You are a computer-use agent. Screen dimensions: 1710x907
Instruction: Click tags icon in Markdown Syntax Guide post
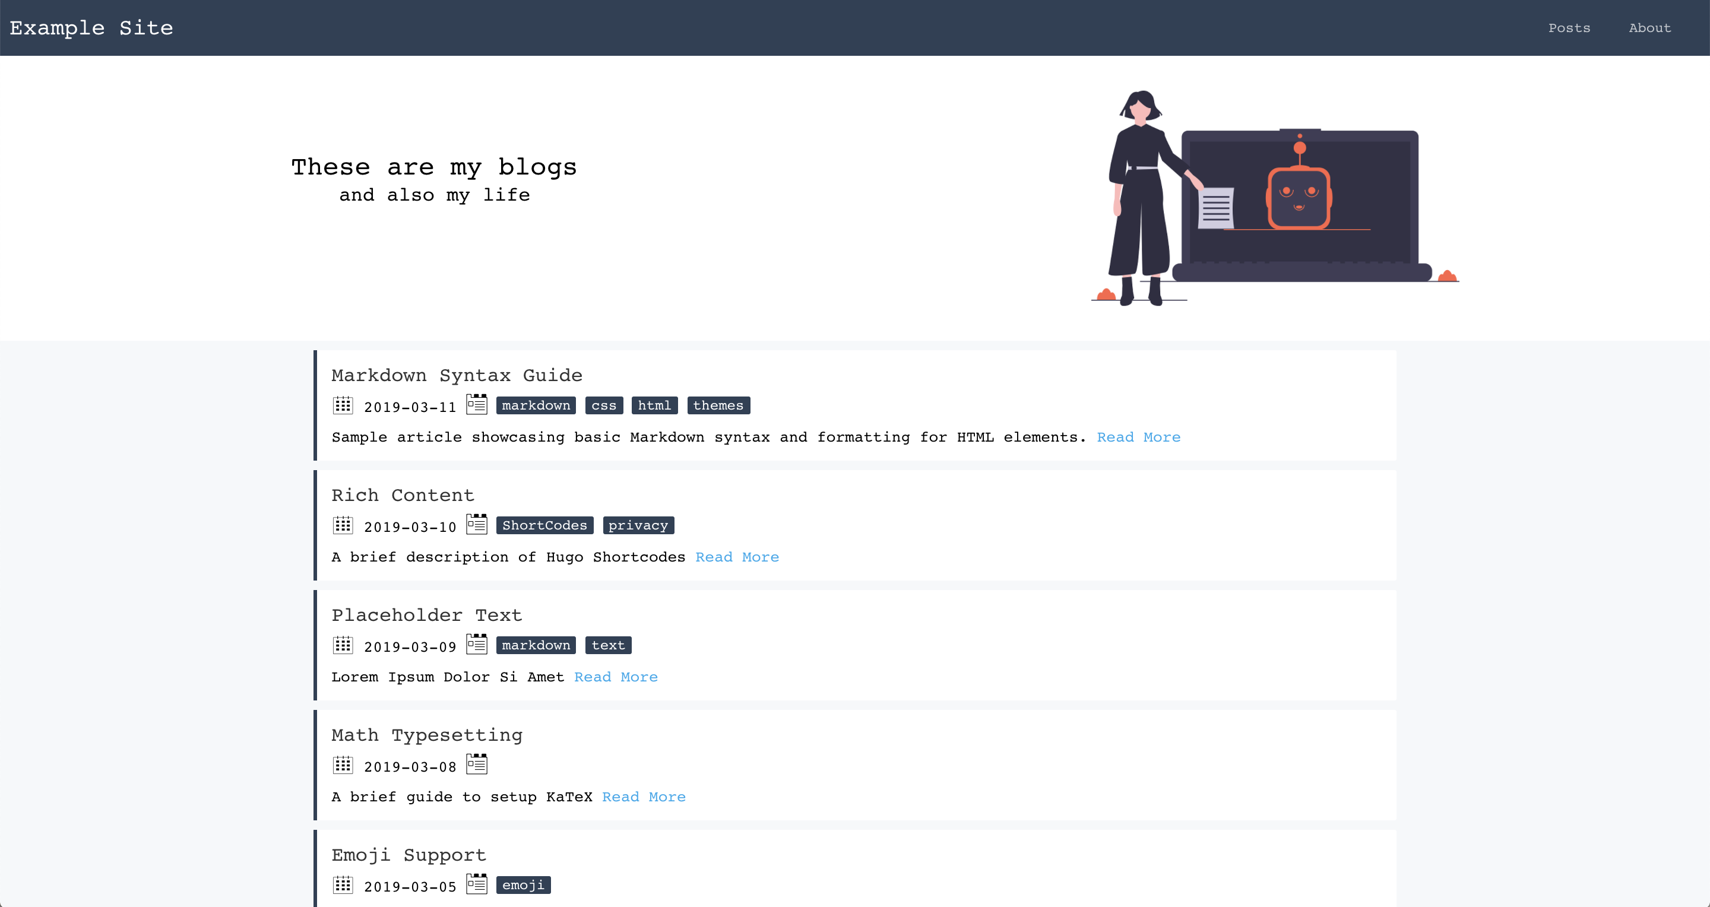pyautogui.click(x=477, y=404)
